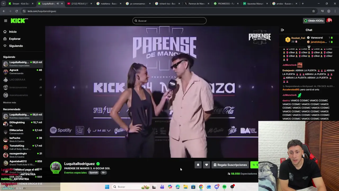Click the 18+ tag
The height and width of the screenshot is (191, 339).
(104, 173)
